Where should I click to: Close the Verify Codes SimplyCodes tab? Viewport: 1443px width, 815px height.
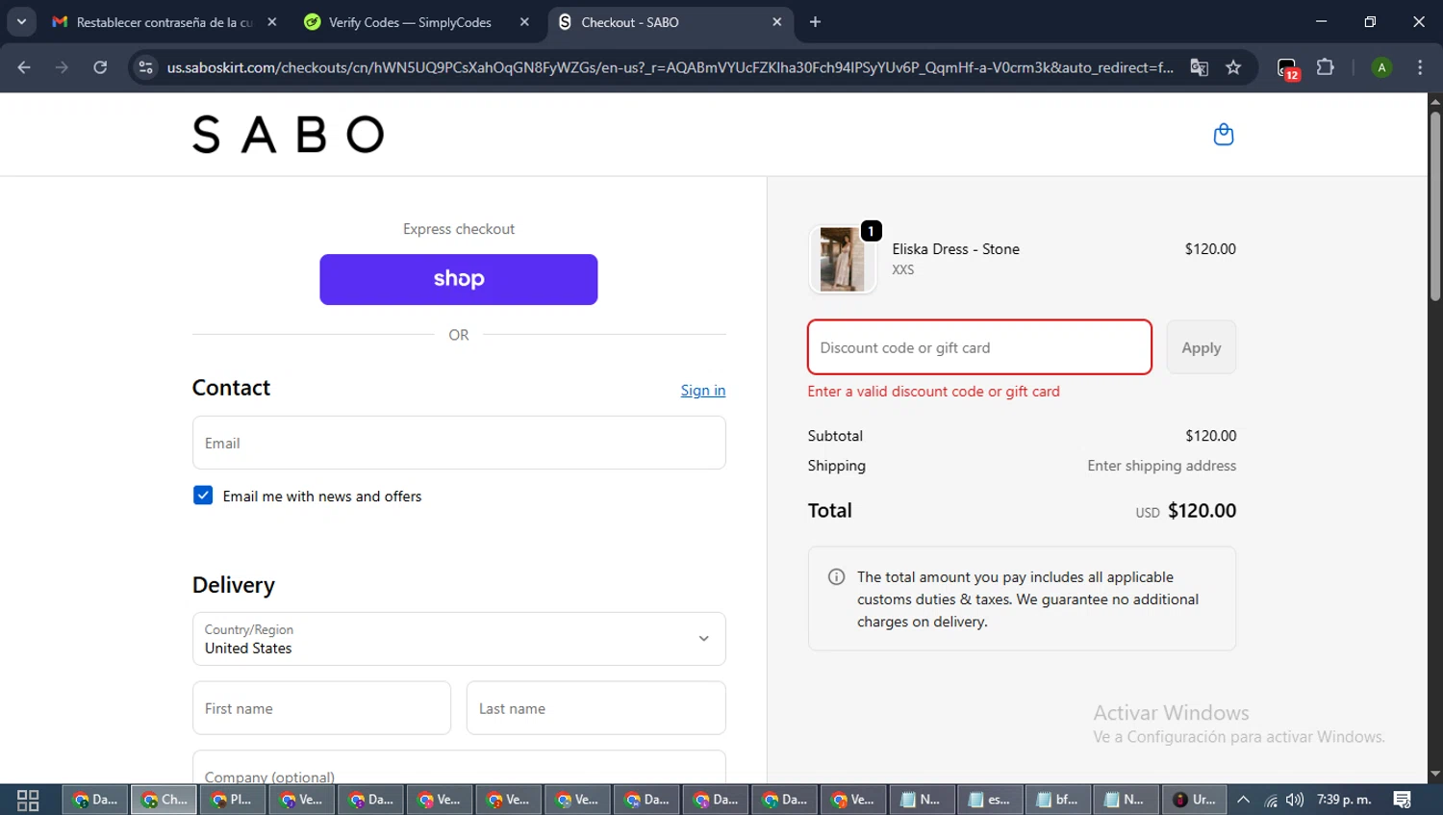pos(524,22)
